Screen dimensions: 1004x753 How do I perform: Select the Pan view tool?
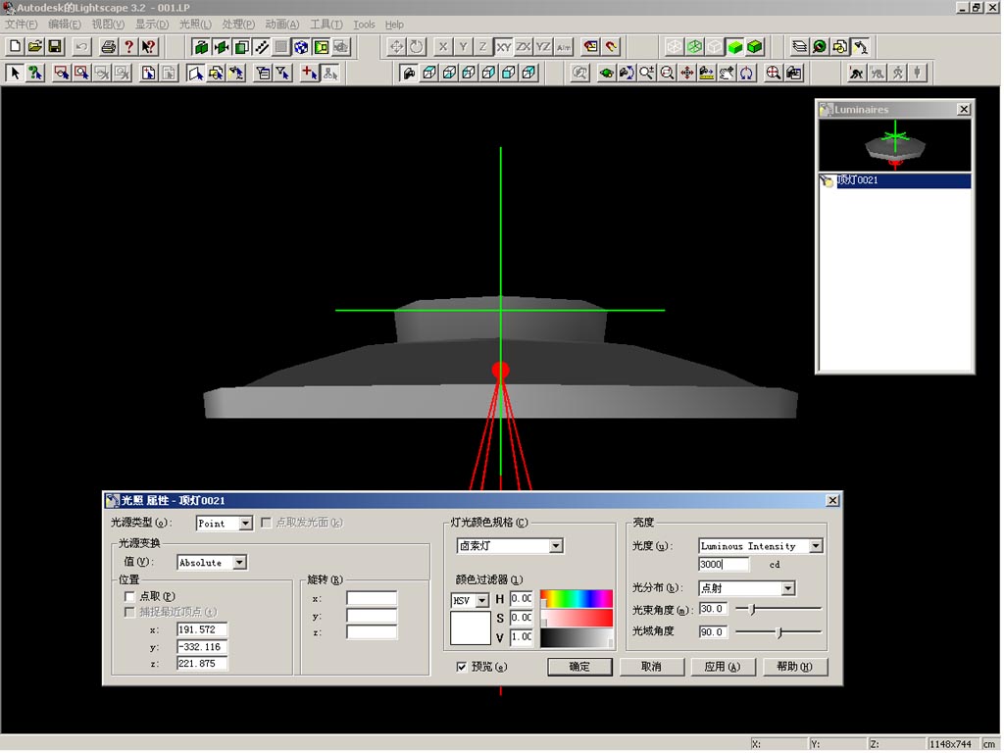[x=686, y=73]
